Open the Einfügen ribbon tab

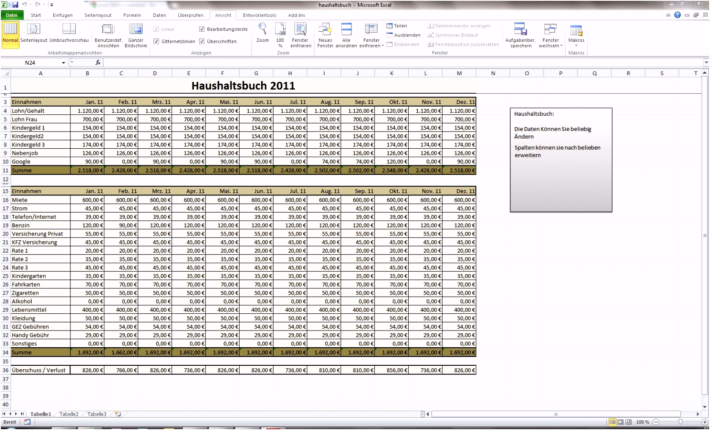pyautogui.click(x=63, y=15)
